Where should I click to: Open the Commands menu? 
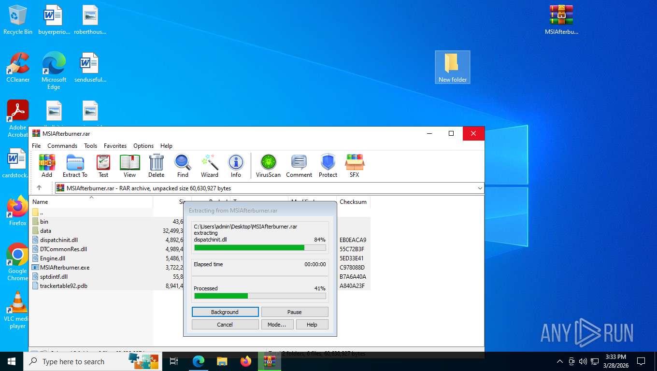tap(62, 146)
